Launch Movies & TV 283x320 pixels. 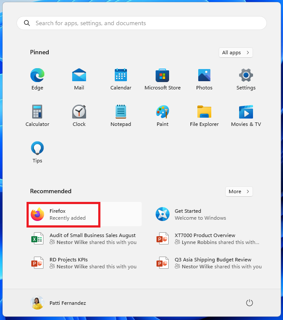246,116
